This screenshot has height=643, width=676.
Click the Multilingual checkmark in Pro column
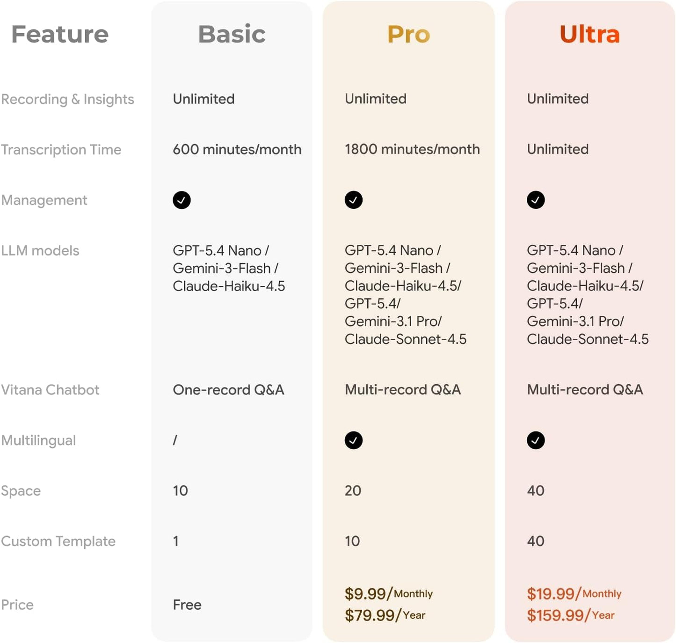[x=354, y=440]
